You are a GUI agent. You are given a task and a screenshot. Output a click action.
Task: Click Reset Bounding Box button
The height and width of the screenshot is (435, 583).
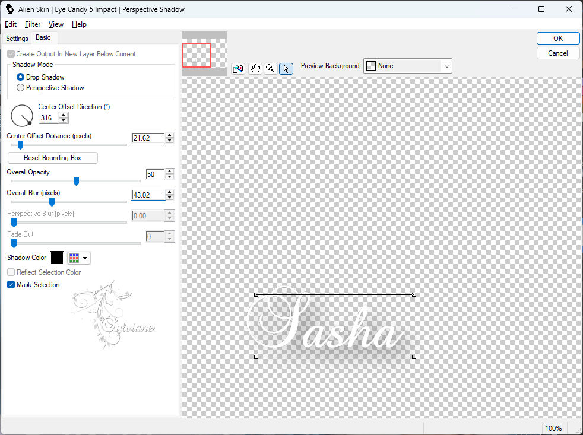coord(52,158)
